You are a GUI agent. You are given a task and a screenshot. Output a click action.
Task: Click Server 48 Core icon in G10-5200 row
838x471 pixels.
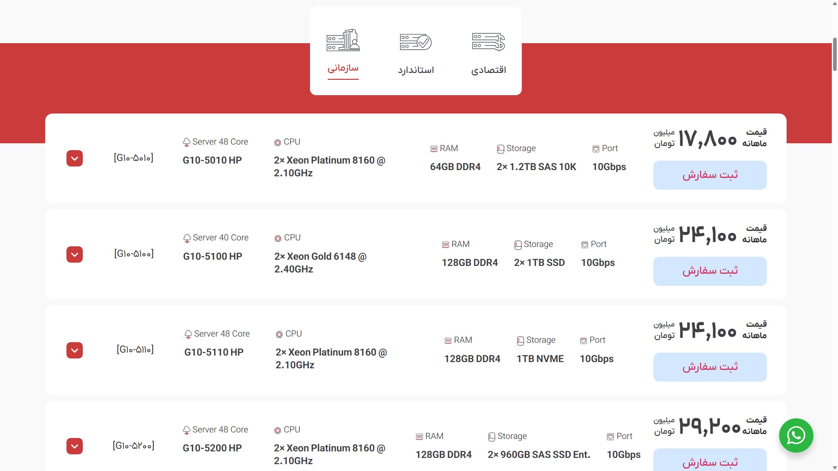(187, 430)
